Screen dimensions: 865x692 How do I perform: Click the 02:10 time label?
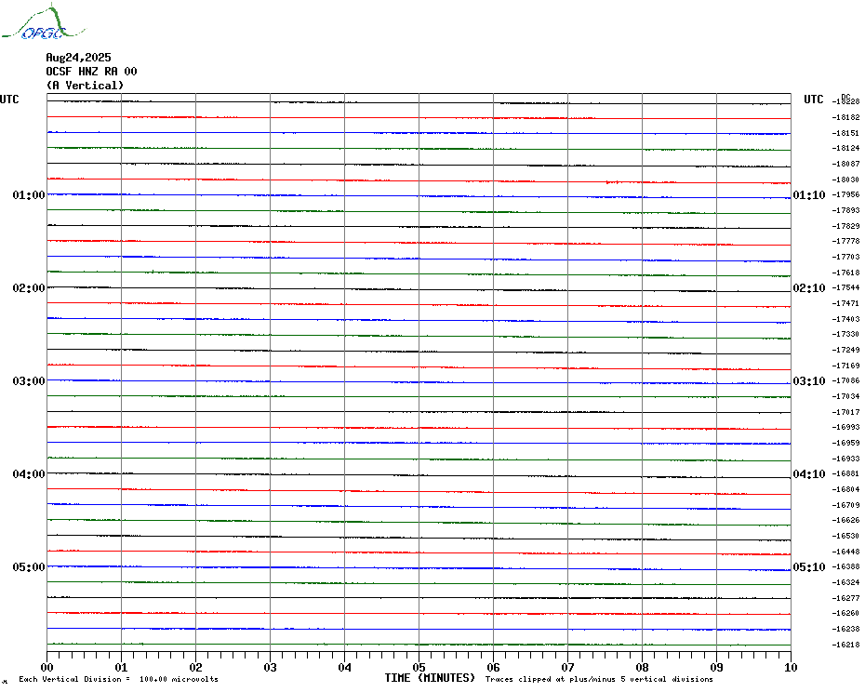coord(809,288)
